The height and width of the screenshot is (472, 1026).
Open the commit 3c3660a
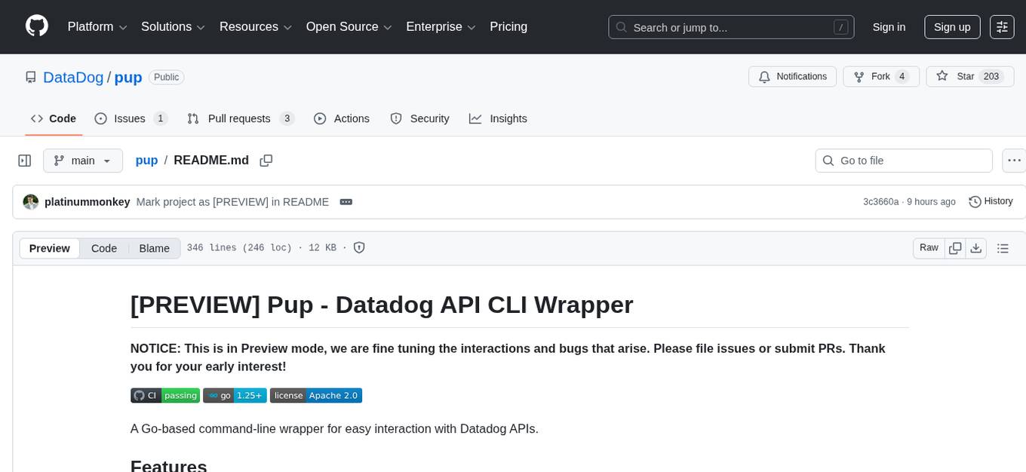point(880,201)
